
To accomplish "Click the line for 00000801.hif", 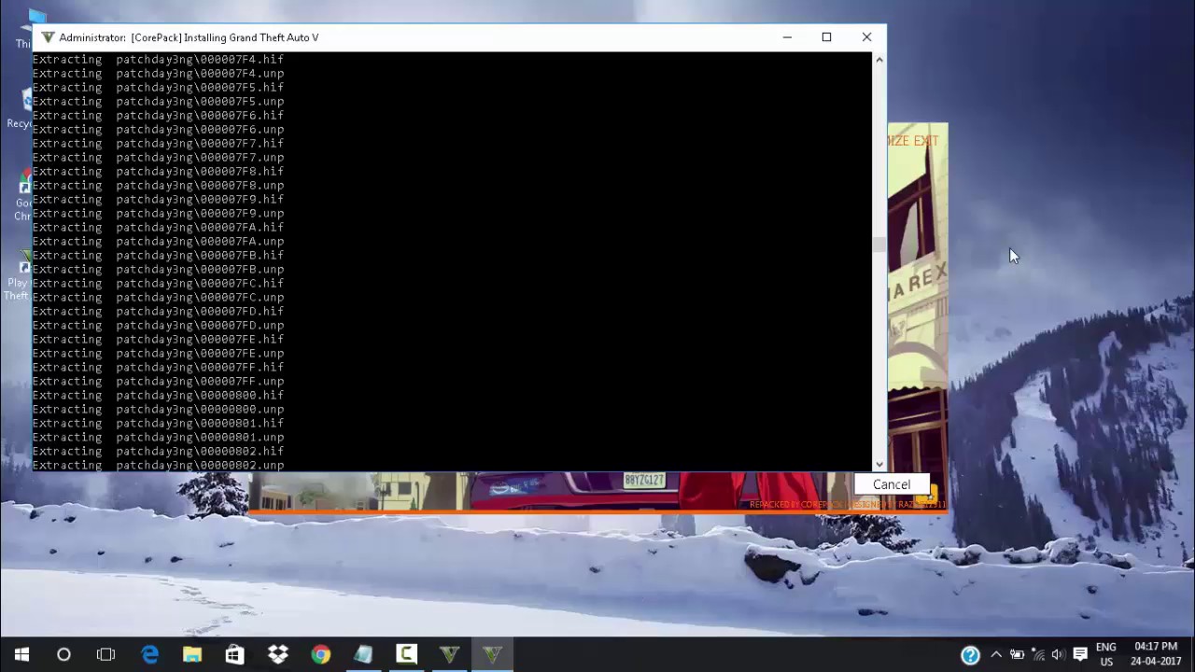I will [x=159, y=424].
